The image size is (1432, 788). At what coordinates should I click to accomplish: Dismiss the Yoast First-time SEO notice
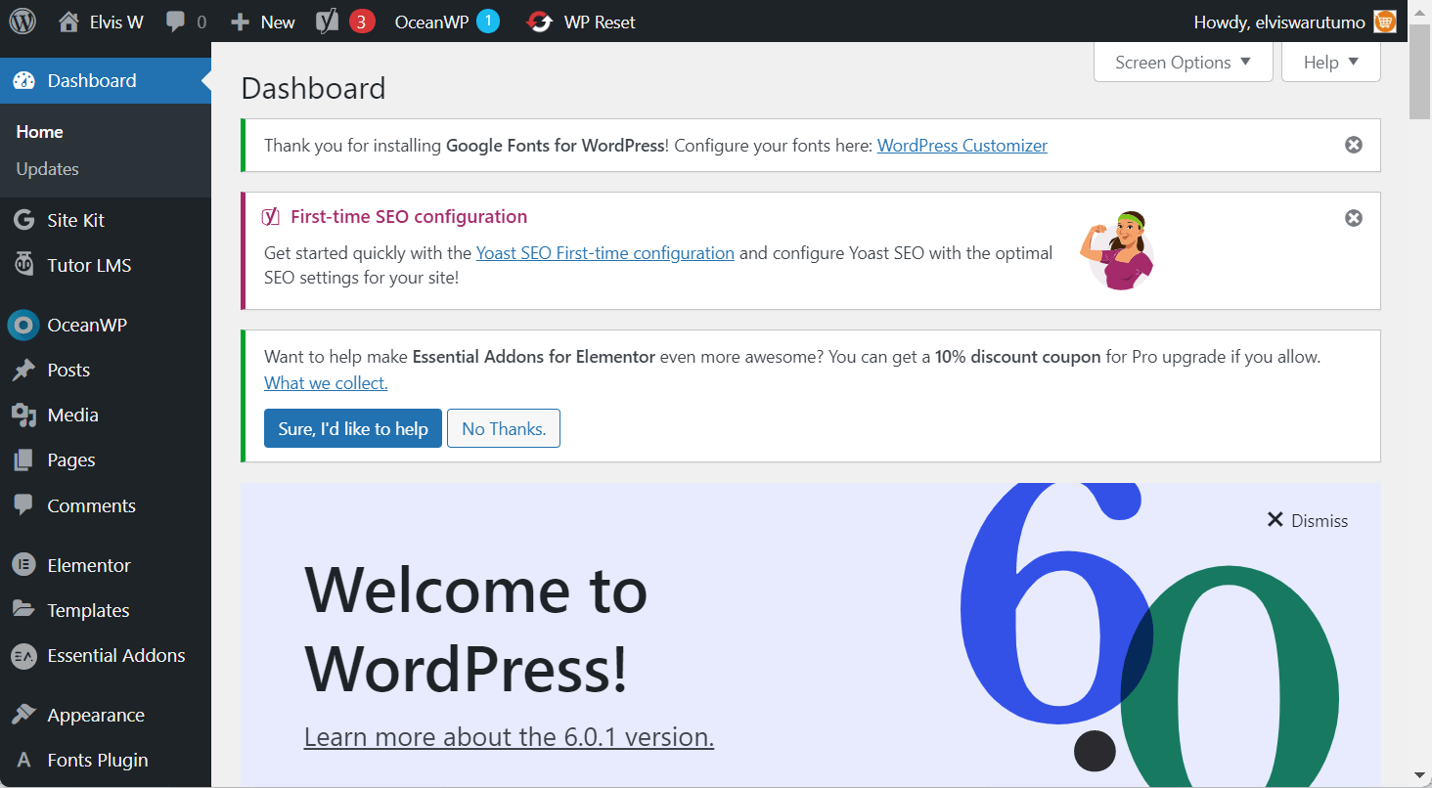point(1353,218)
